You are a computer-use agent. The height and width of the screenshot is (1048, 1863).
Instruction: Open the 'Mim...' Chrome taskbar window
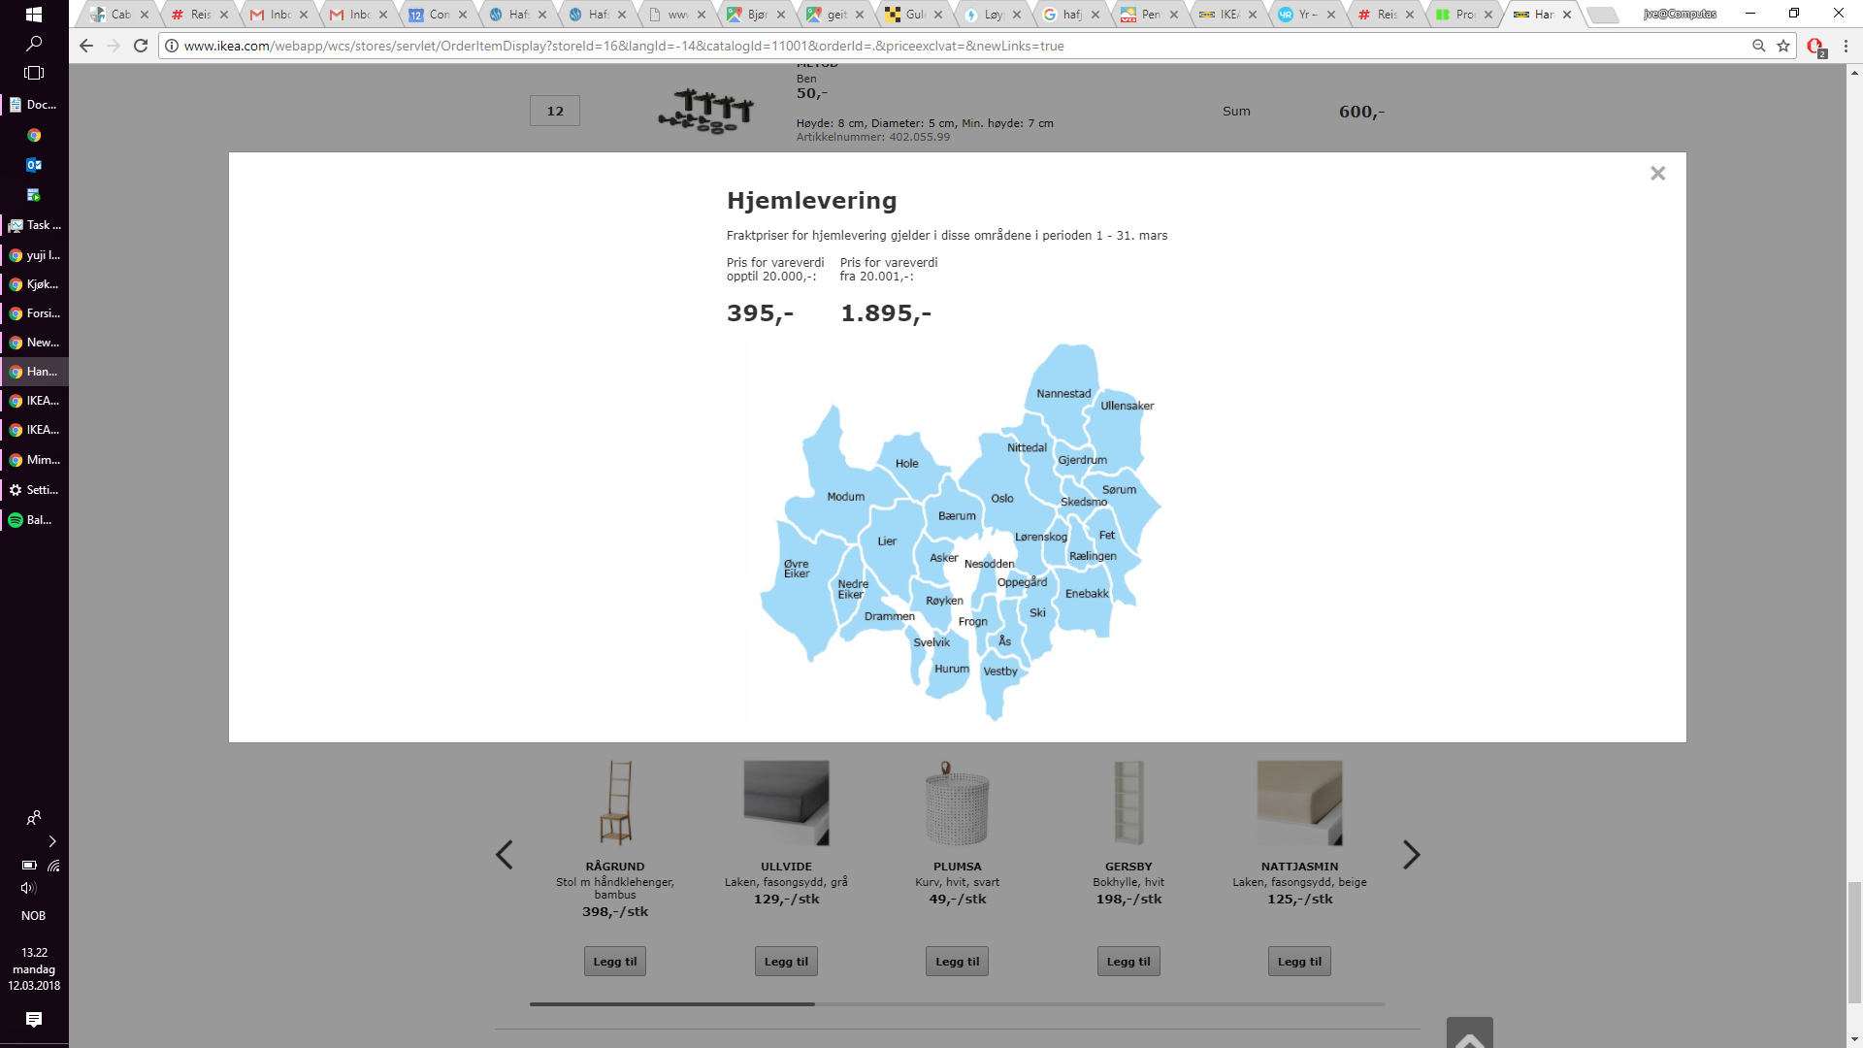point(34,460)
